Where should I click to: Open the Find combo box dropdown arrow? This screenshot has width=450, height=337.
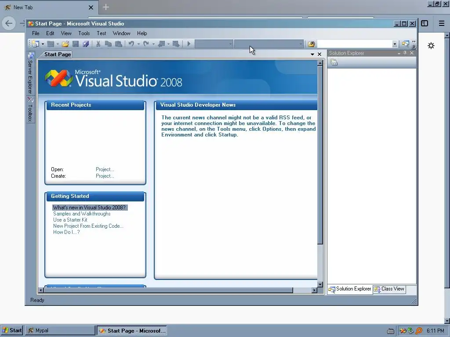pyautogui.click(x=395, y=44)
